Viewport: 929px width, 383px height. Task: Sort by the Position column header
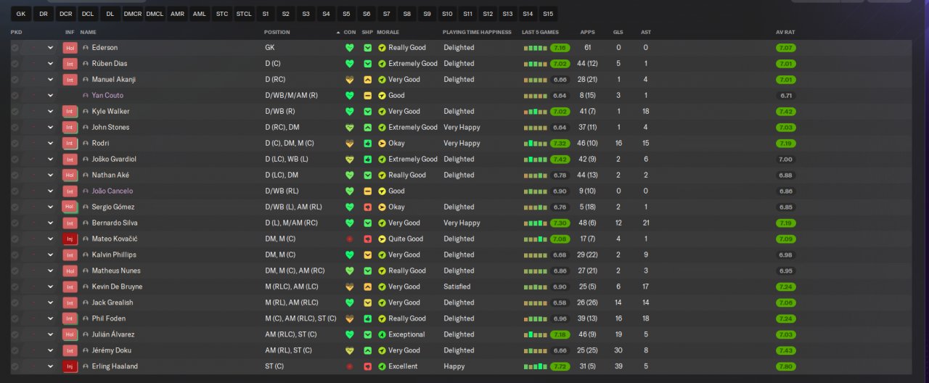coord(277,33)
